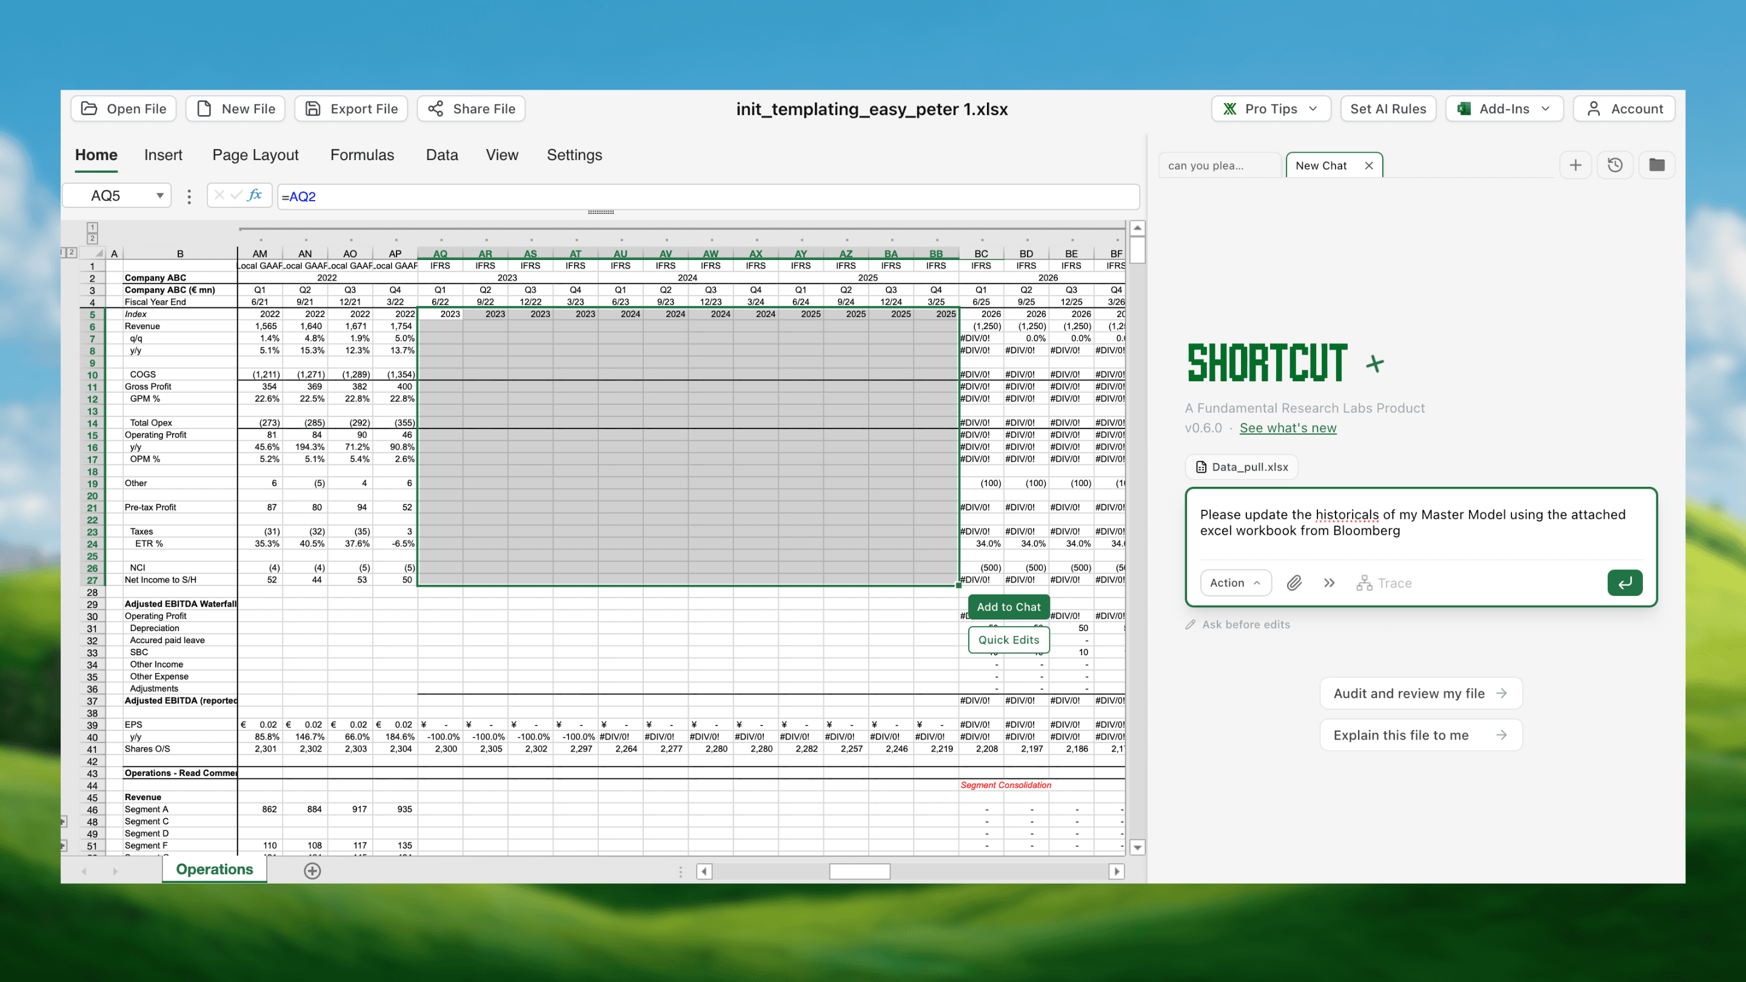Viewport: 1746px width, 982px height.
Task: Start a new chat with the plus icon
Action: point(1576,165)
